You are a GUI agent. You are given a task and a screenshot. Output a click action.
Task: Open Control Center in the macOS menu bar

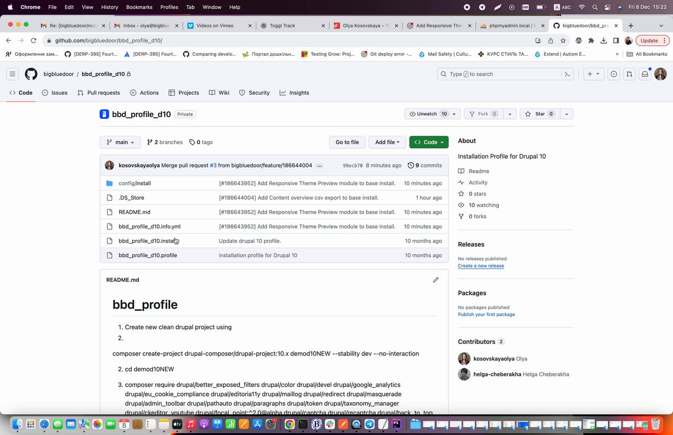tap(607, 7)
